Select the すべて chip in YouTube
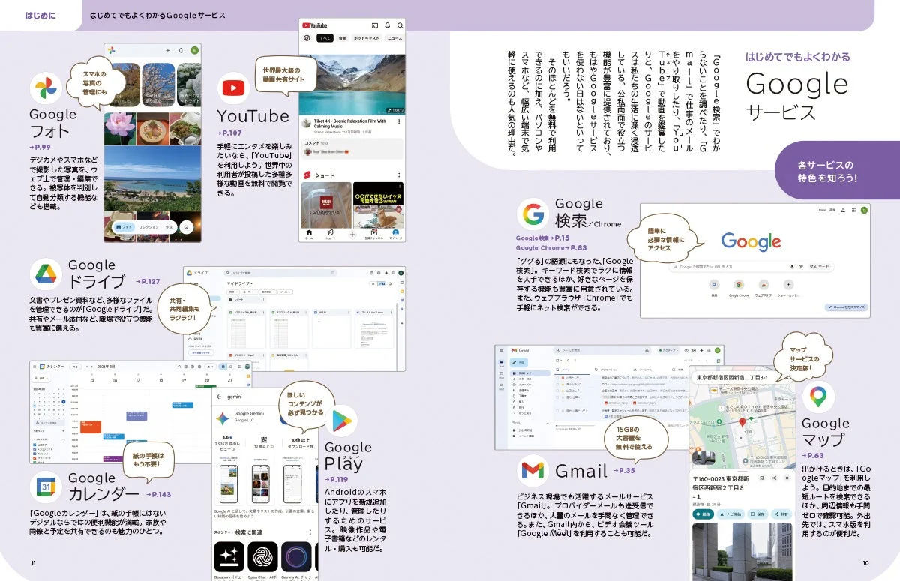The width and height of the screenshot is (900, 581). 325,38
